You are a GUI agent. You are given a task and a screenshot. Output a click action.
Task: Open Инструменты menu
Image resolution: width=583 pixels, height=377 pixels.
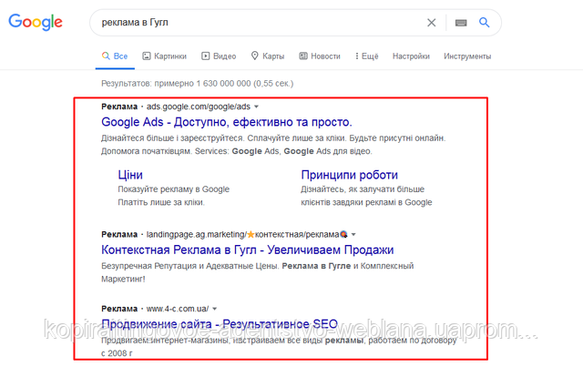(467, 56)
